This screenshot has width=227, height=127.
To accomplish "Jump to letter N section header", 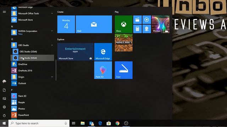I will click(x=12, y=26).
